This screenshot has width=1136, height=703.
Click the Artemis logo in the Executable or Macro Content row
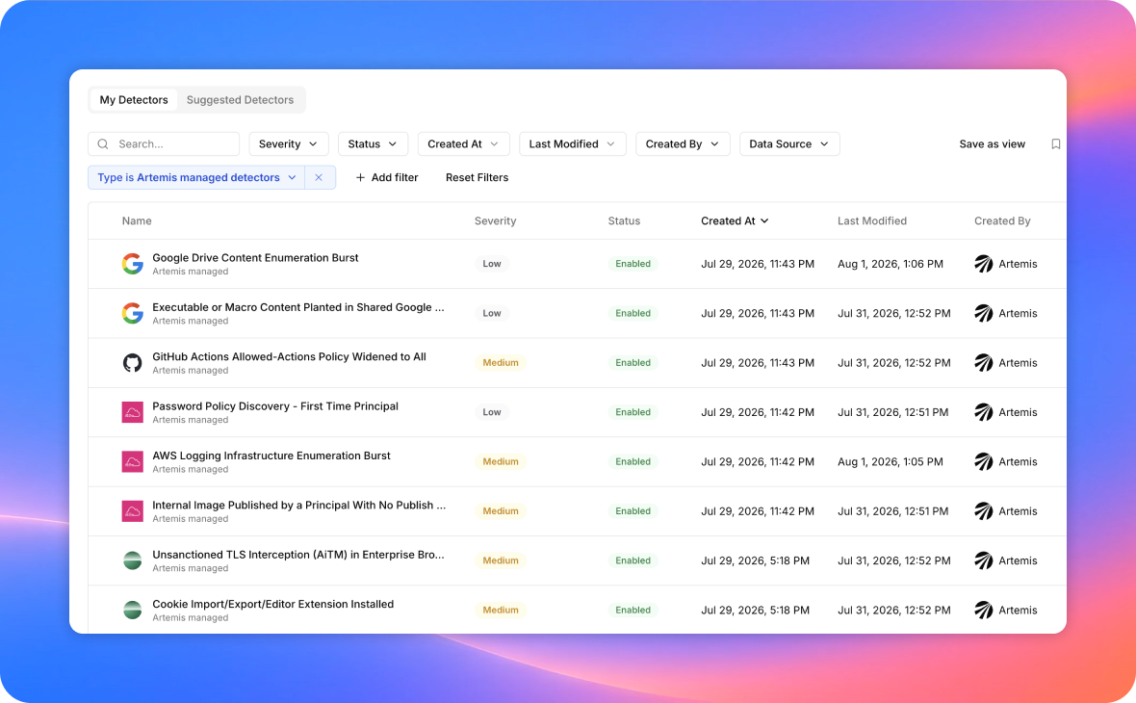pyautogui.click(x=983, y=313)
